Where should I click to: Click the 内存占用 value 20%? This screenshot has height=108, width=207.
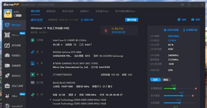pos(170,70)
